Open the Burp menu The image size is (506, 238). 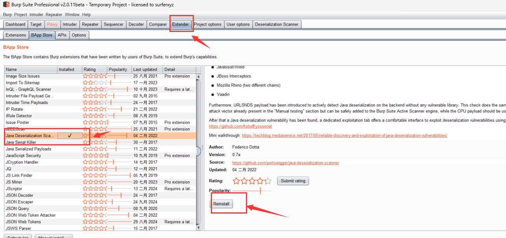pos(7,15)
